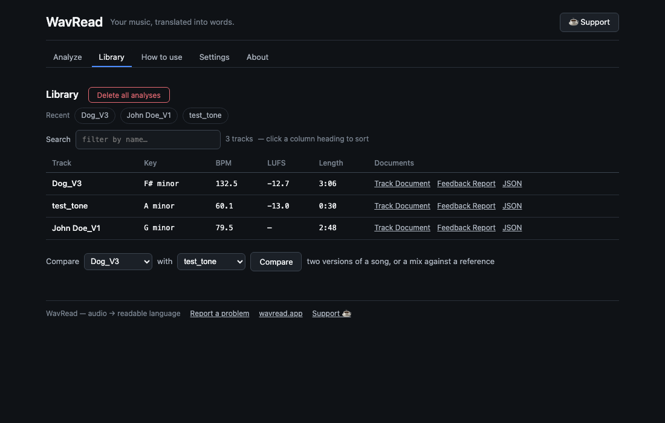The width and height of the screenshot is (665, 423).
Task: Open Track Document for test_tone
Action: [x=402, y=206]
